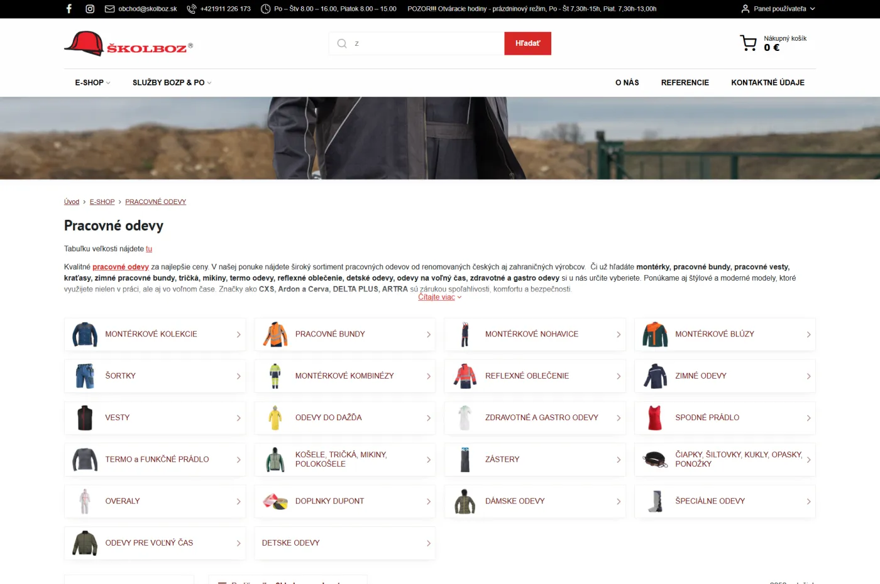Screen dimensions: 880x584
Task: Click the phone icon next to +421911 226 173
Action: [192, 9]
